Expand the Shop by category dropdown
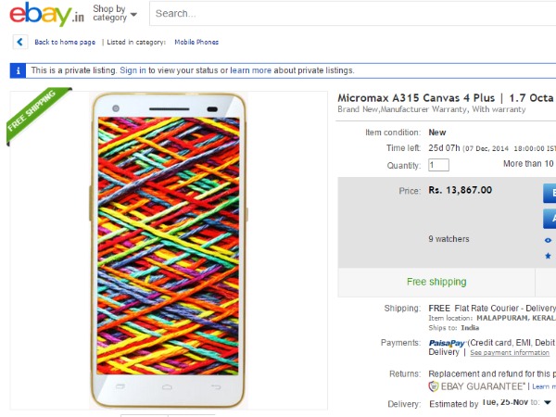This screenshot has width=556, height=417. coord(114,14)
